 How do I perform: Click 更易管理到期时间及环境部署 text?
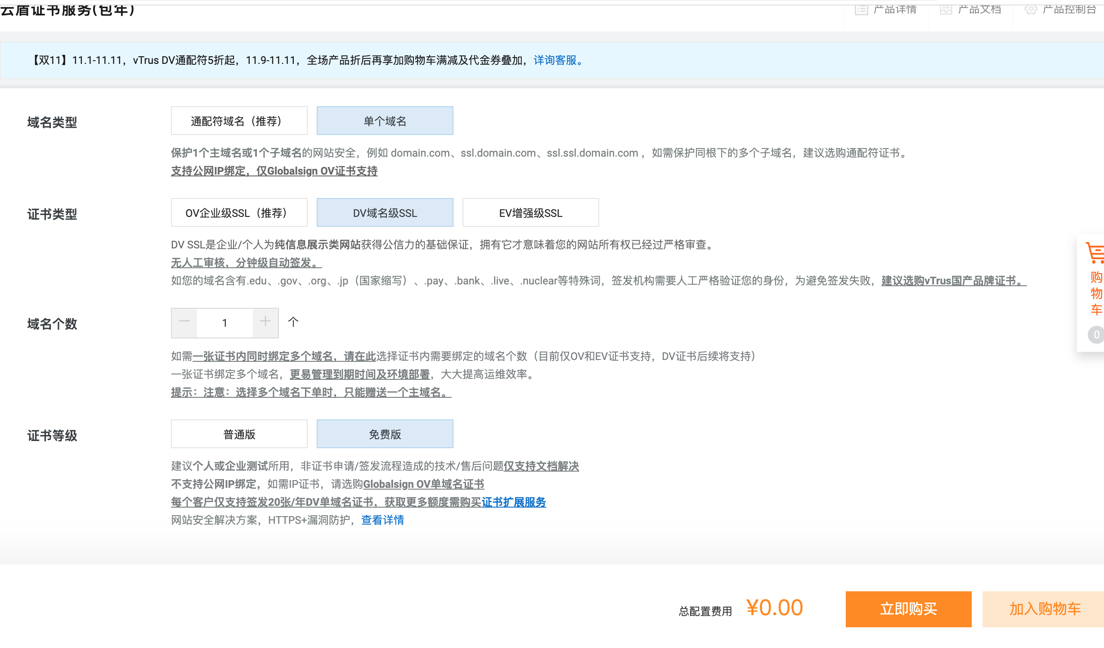[360, 374]
